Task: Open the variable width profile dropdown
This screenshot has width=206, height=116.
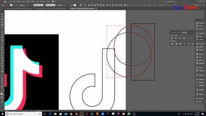Action: [44, 5]
